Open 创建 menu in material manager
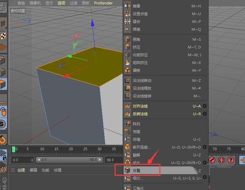The width and height of the screenshot is (245, 190). pos(21,170)
